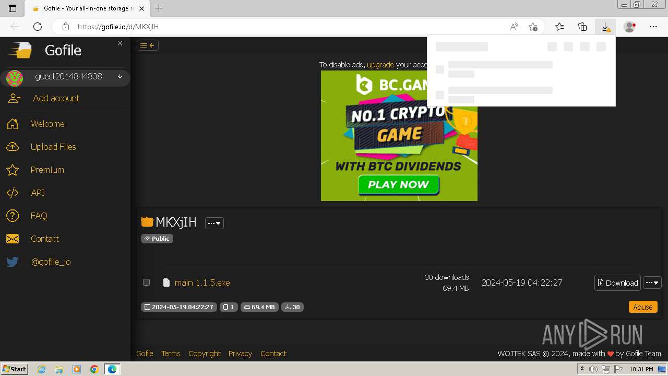The width and height of the screenshot is (668, 376).
Task: Close the Gofile tab
Action: tap(142, 8)
